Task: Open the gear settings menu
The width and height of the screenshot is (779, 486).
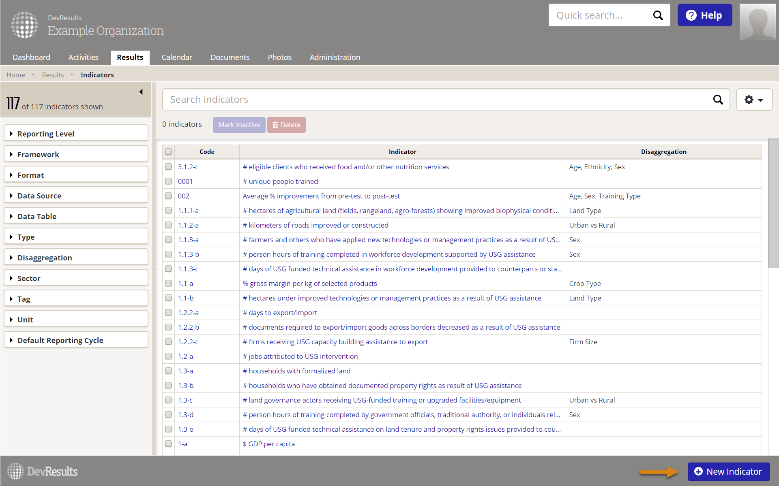Action: pyautogui.click(x=753, y=100)
